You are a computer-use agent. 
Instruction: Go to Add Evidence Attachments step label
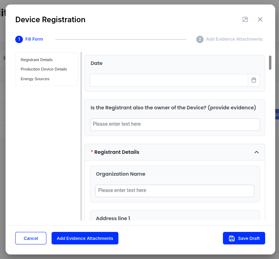pyautogui.click(x=234, y=39)
